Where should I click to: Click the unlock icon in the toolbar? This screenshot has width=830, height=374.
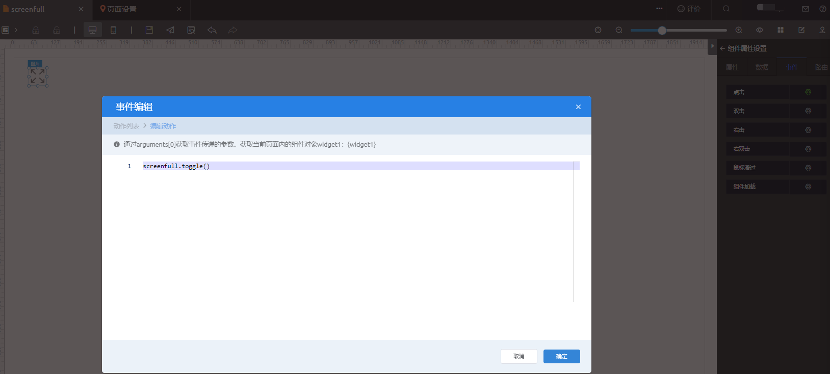57,30
